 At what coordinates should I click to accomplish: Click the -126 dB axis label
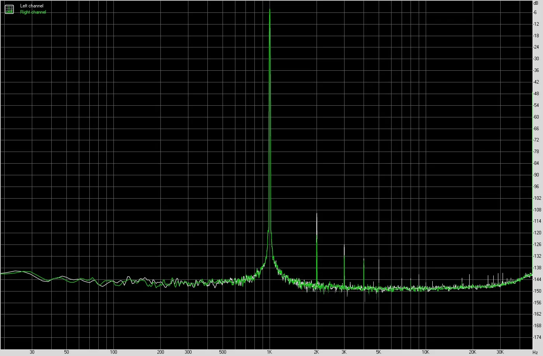537,244
